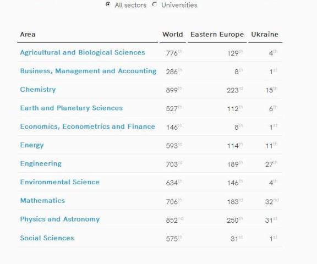This screenshot has height=264, width=317.
Task: Open the Environmental Science link
Action: click(60, 182)
